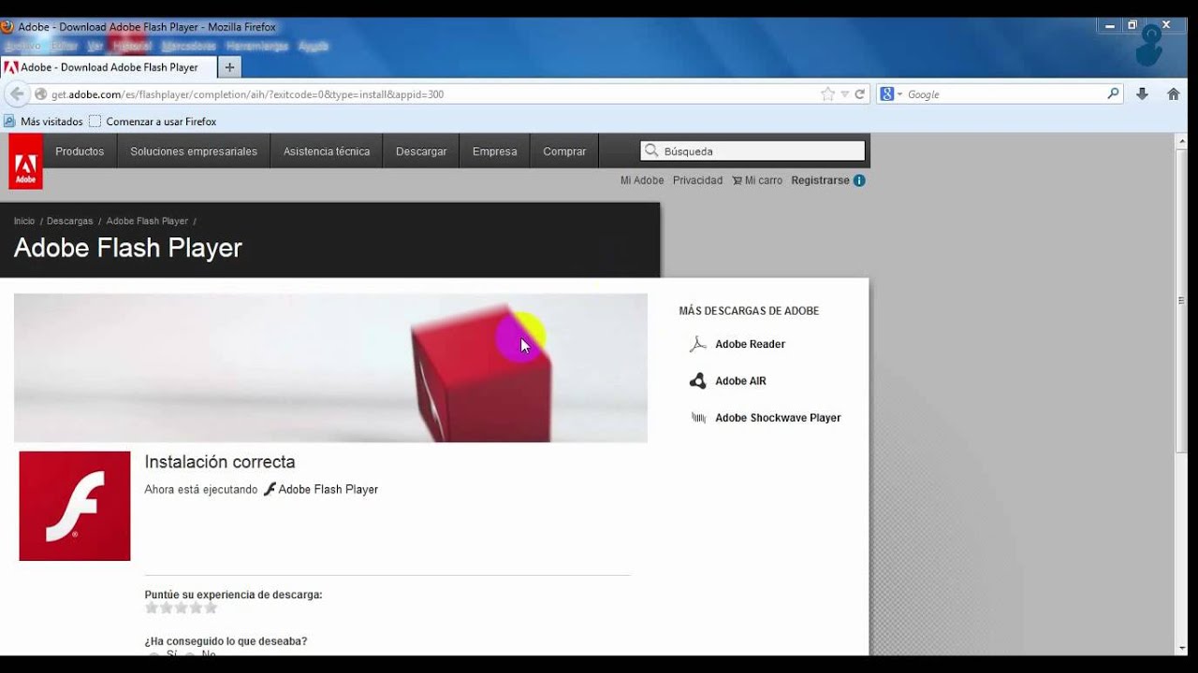Open the Descargar menu
The image size is (1198, 673).
point(421,151)
